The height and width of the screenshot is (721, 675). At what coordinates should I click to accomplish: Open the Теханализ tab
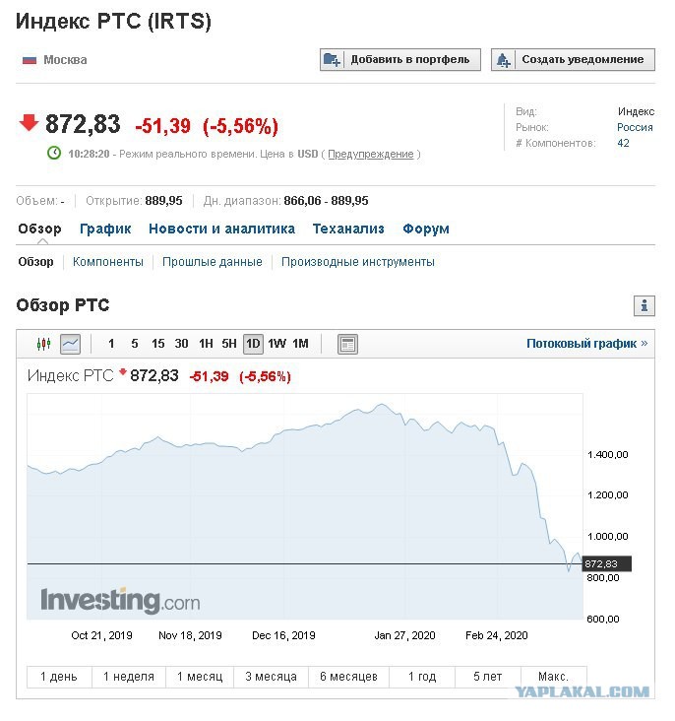click(x=348, y=229)
